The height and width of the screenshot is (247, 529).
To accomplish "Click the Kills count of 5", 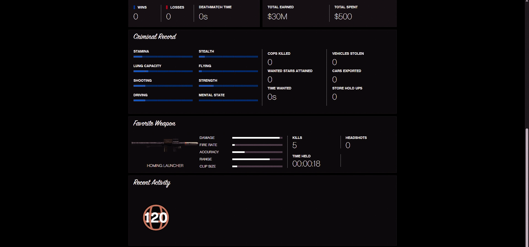I will point(295,146).
